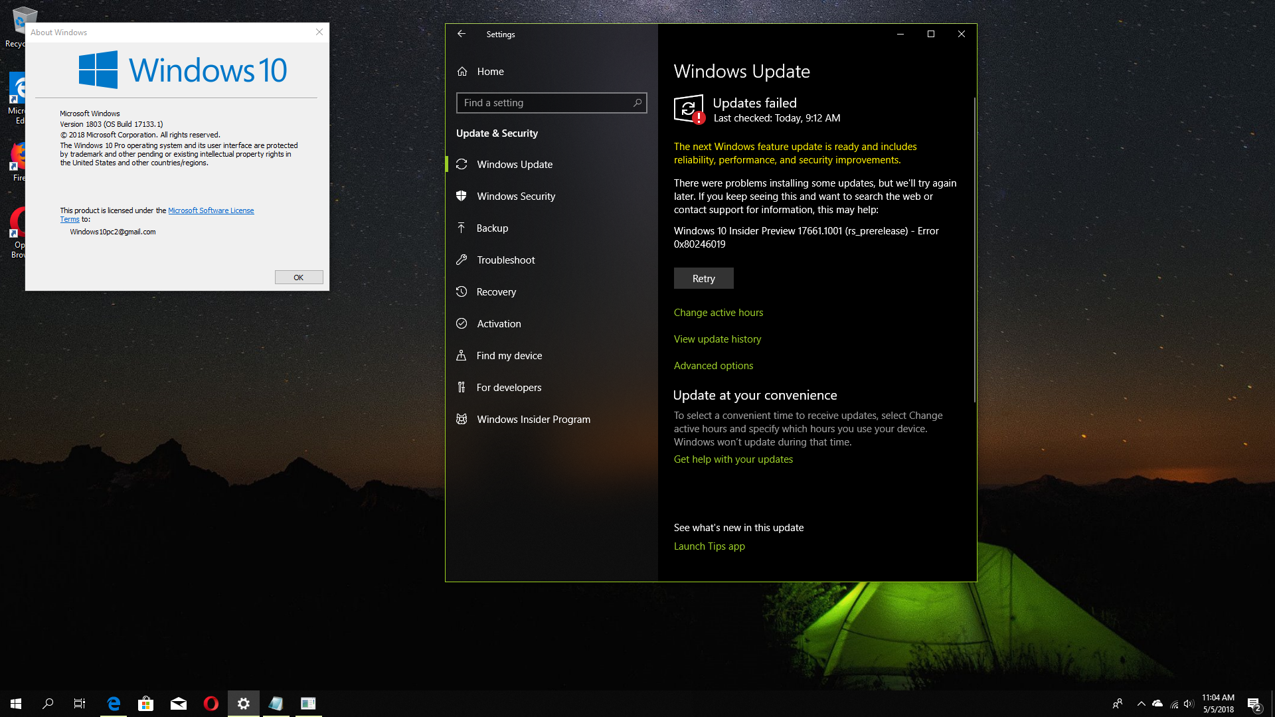Open Action Center notifications icon
The height and width of the screenshot is (717, 1275).
[1254, 704]
